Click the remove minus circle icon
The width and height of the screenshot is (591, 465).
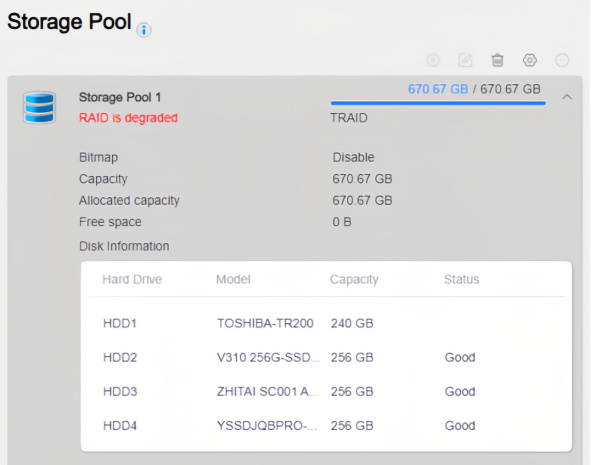point(562,60)
